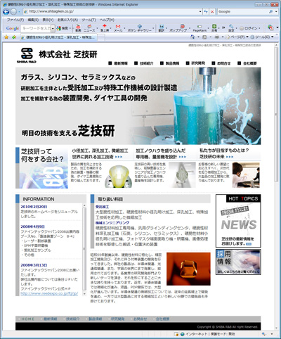Click the printer icon in the command bar

[217, 37]
